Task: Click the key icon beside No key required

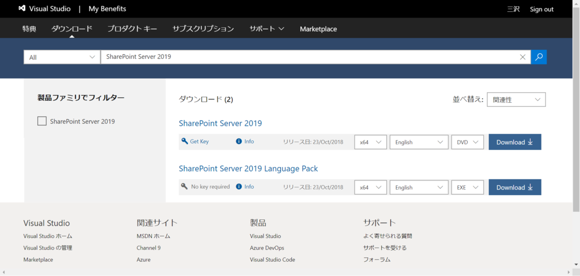Action: (185, 186)
